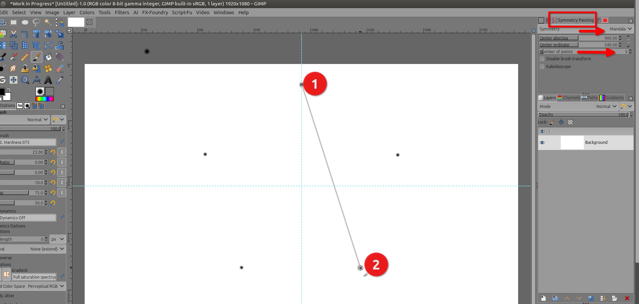
Task: Select the Rectangle Select tool
Action: (14, 22)
